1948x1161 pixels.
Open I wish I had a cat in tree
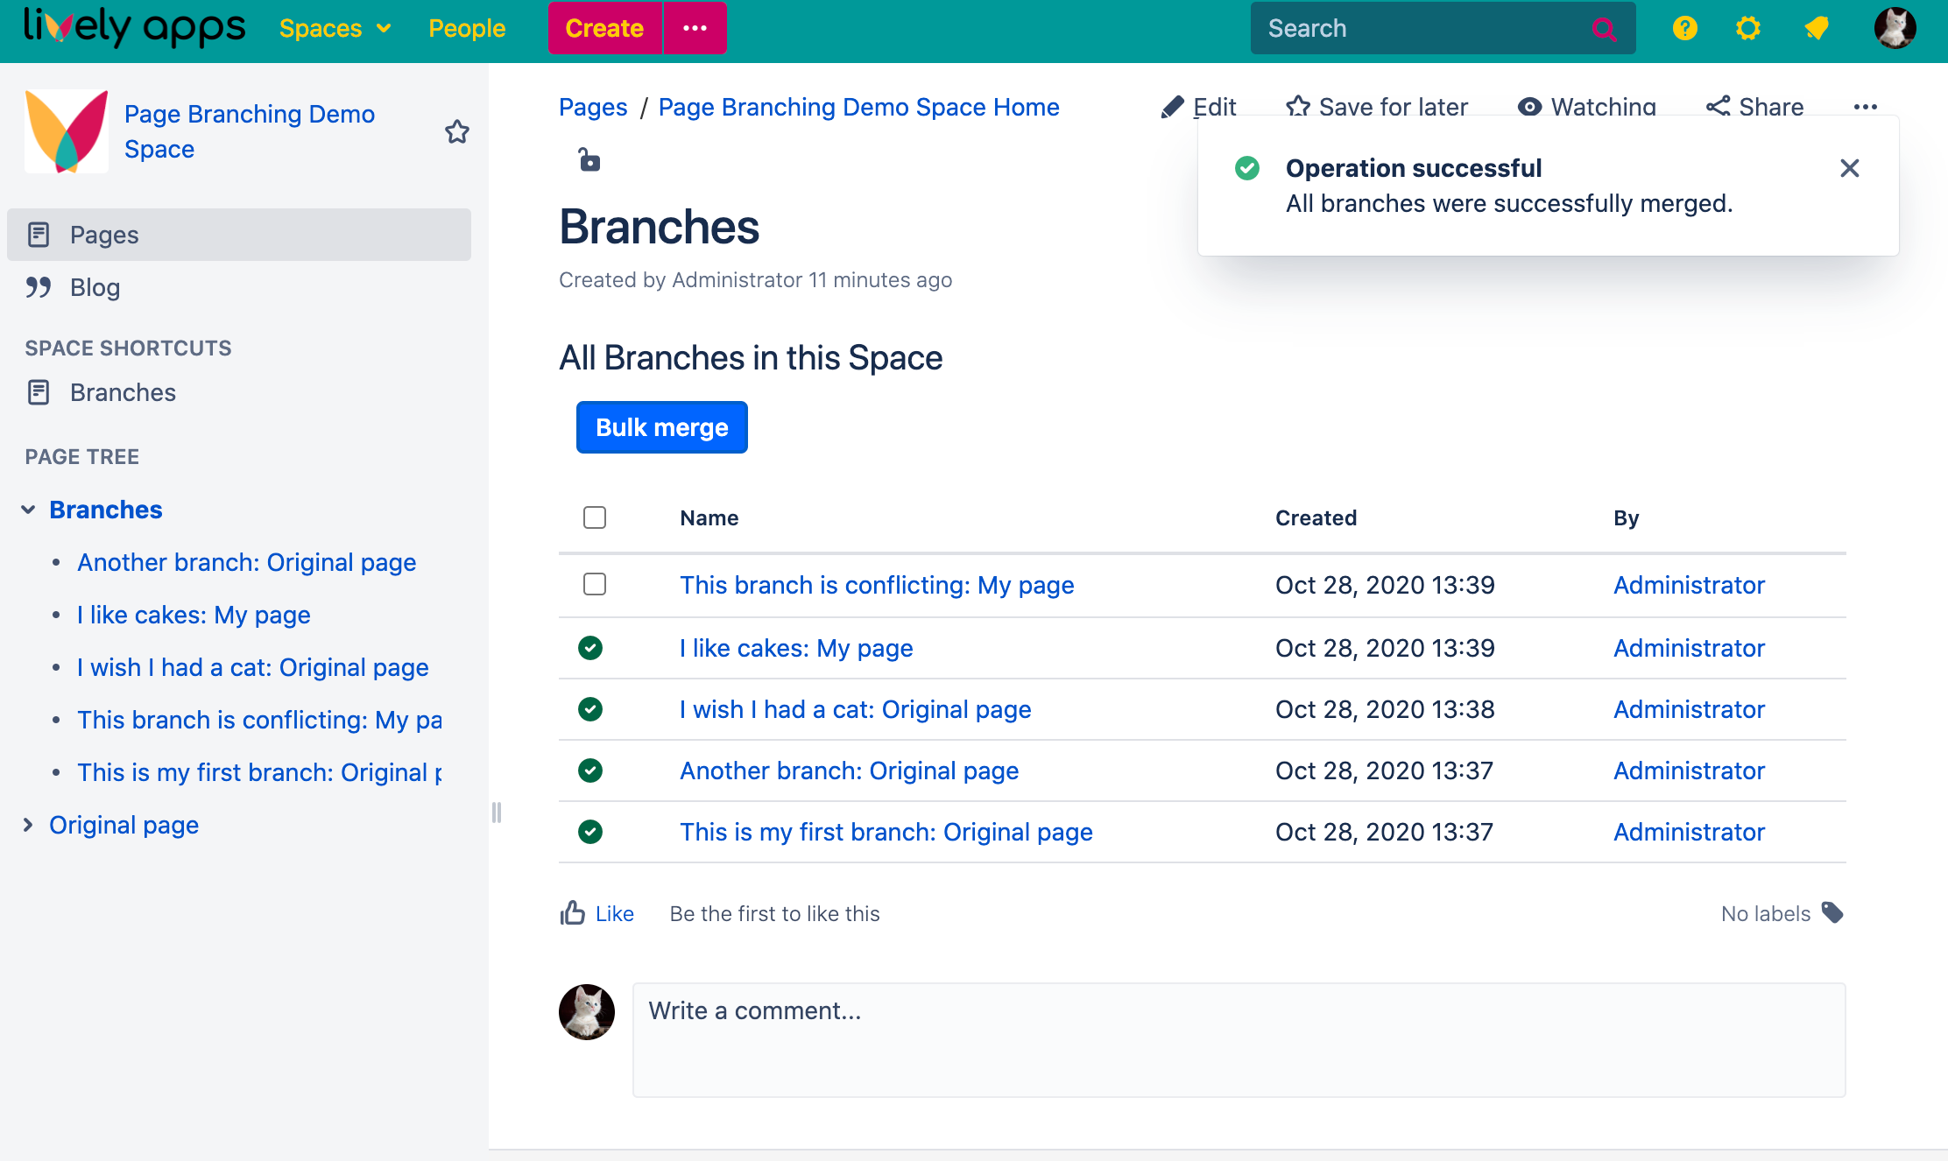tap(253, 667)
